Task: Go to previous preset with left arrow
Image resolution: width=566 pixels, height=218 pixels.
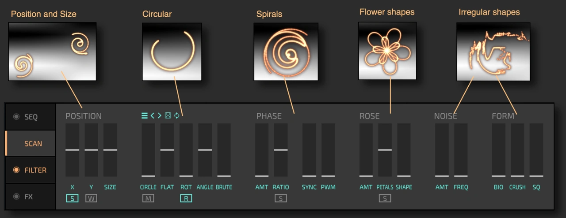Action: point(152,116)
